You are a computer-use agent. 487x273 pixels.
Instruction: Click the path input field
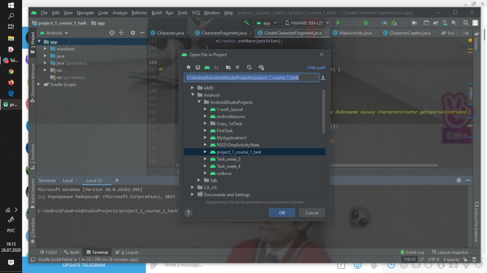click(x=251, y=77)
